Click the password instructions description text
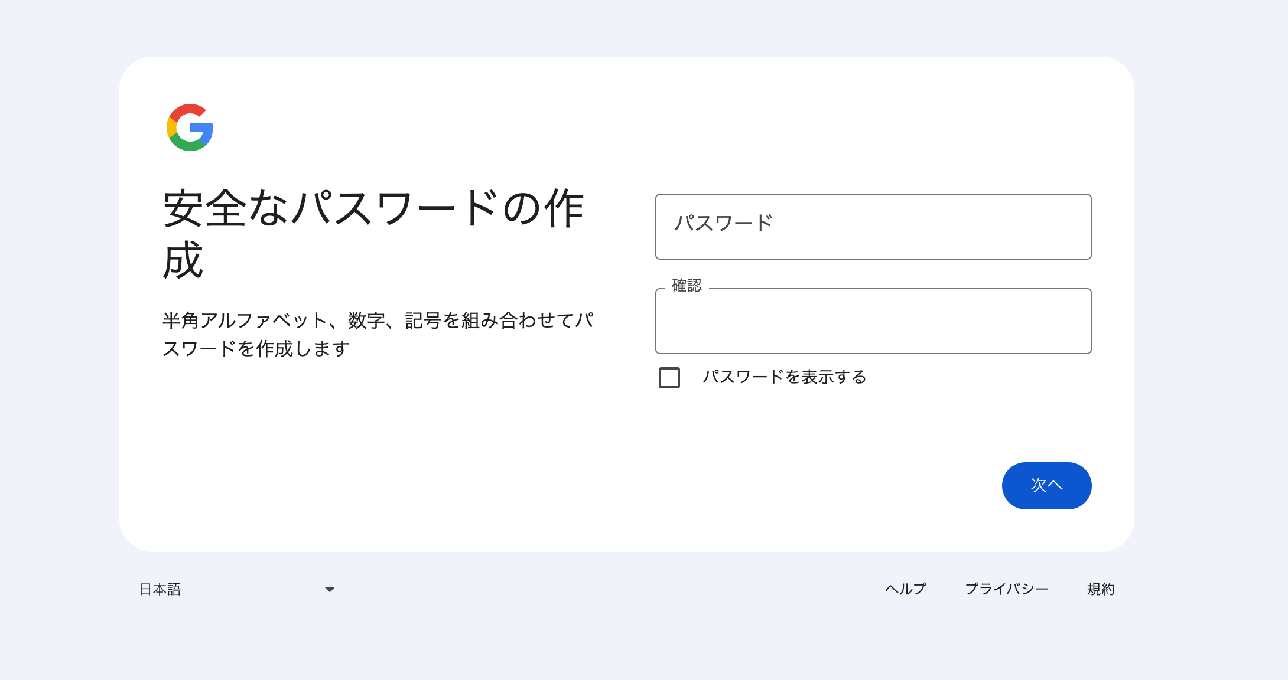 (378, 335)
